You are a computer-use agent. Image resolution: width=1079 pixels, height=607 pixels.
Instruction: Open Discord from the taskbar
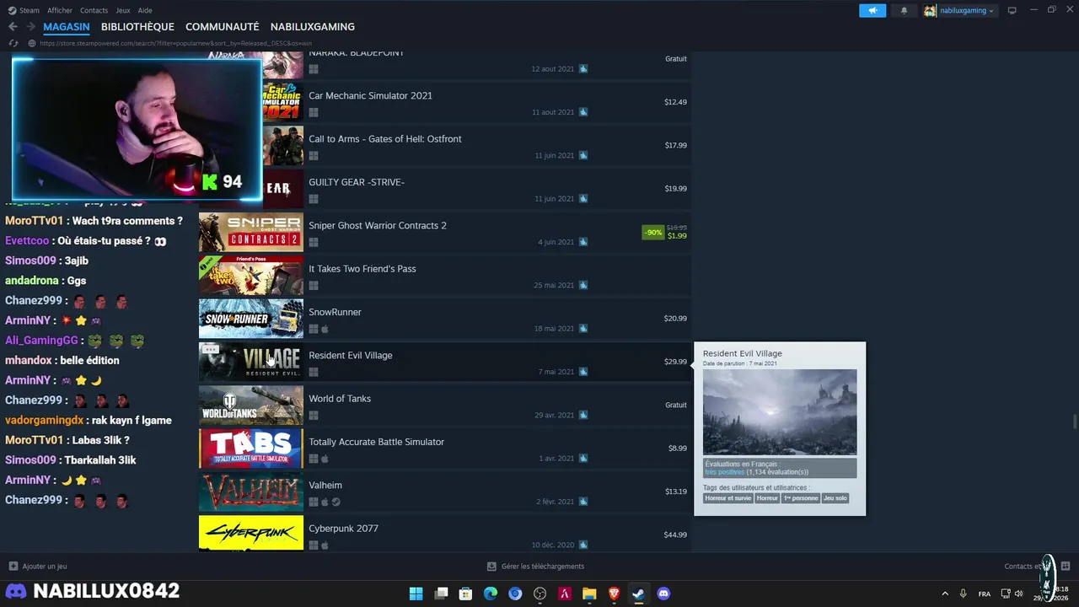pos(663,594)
